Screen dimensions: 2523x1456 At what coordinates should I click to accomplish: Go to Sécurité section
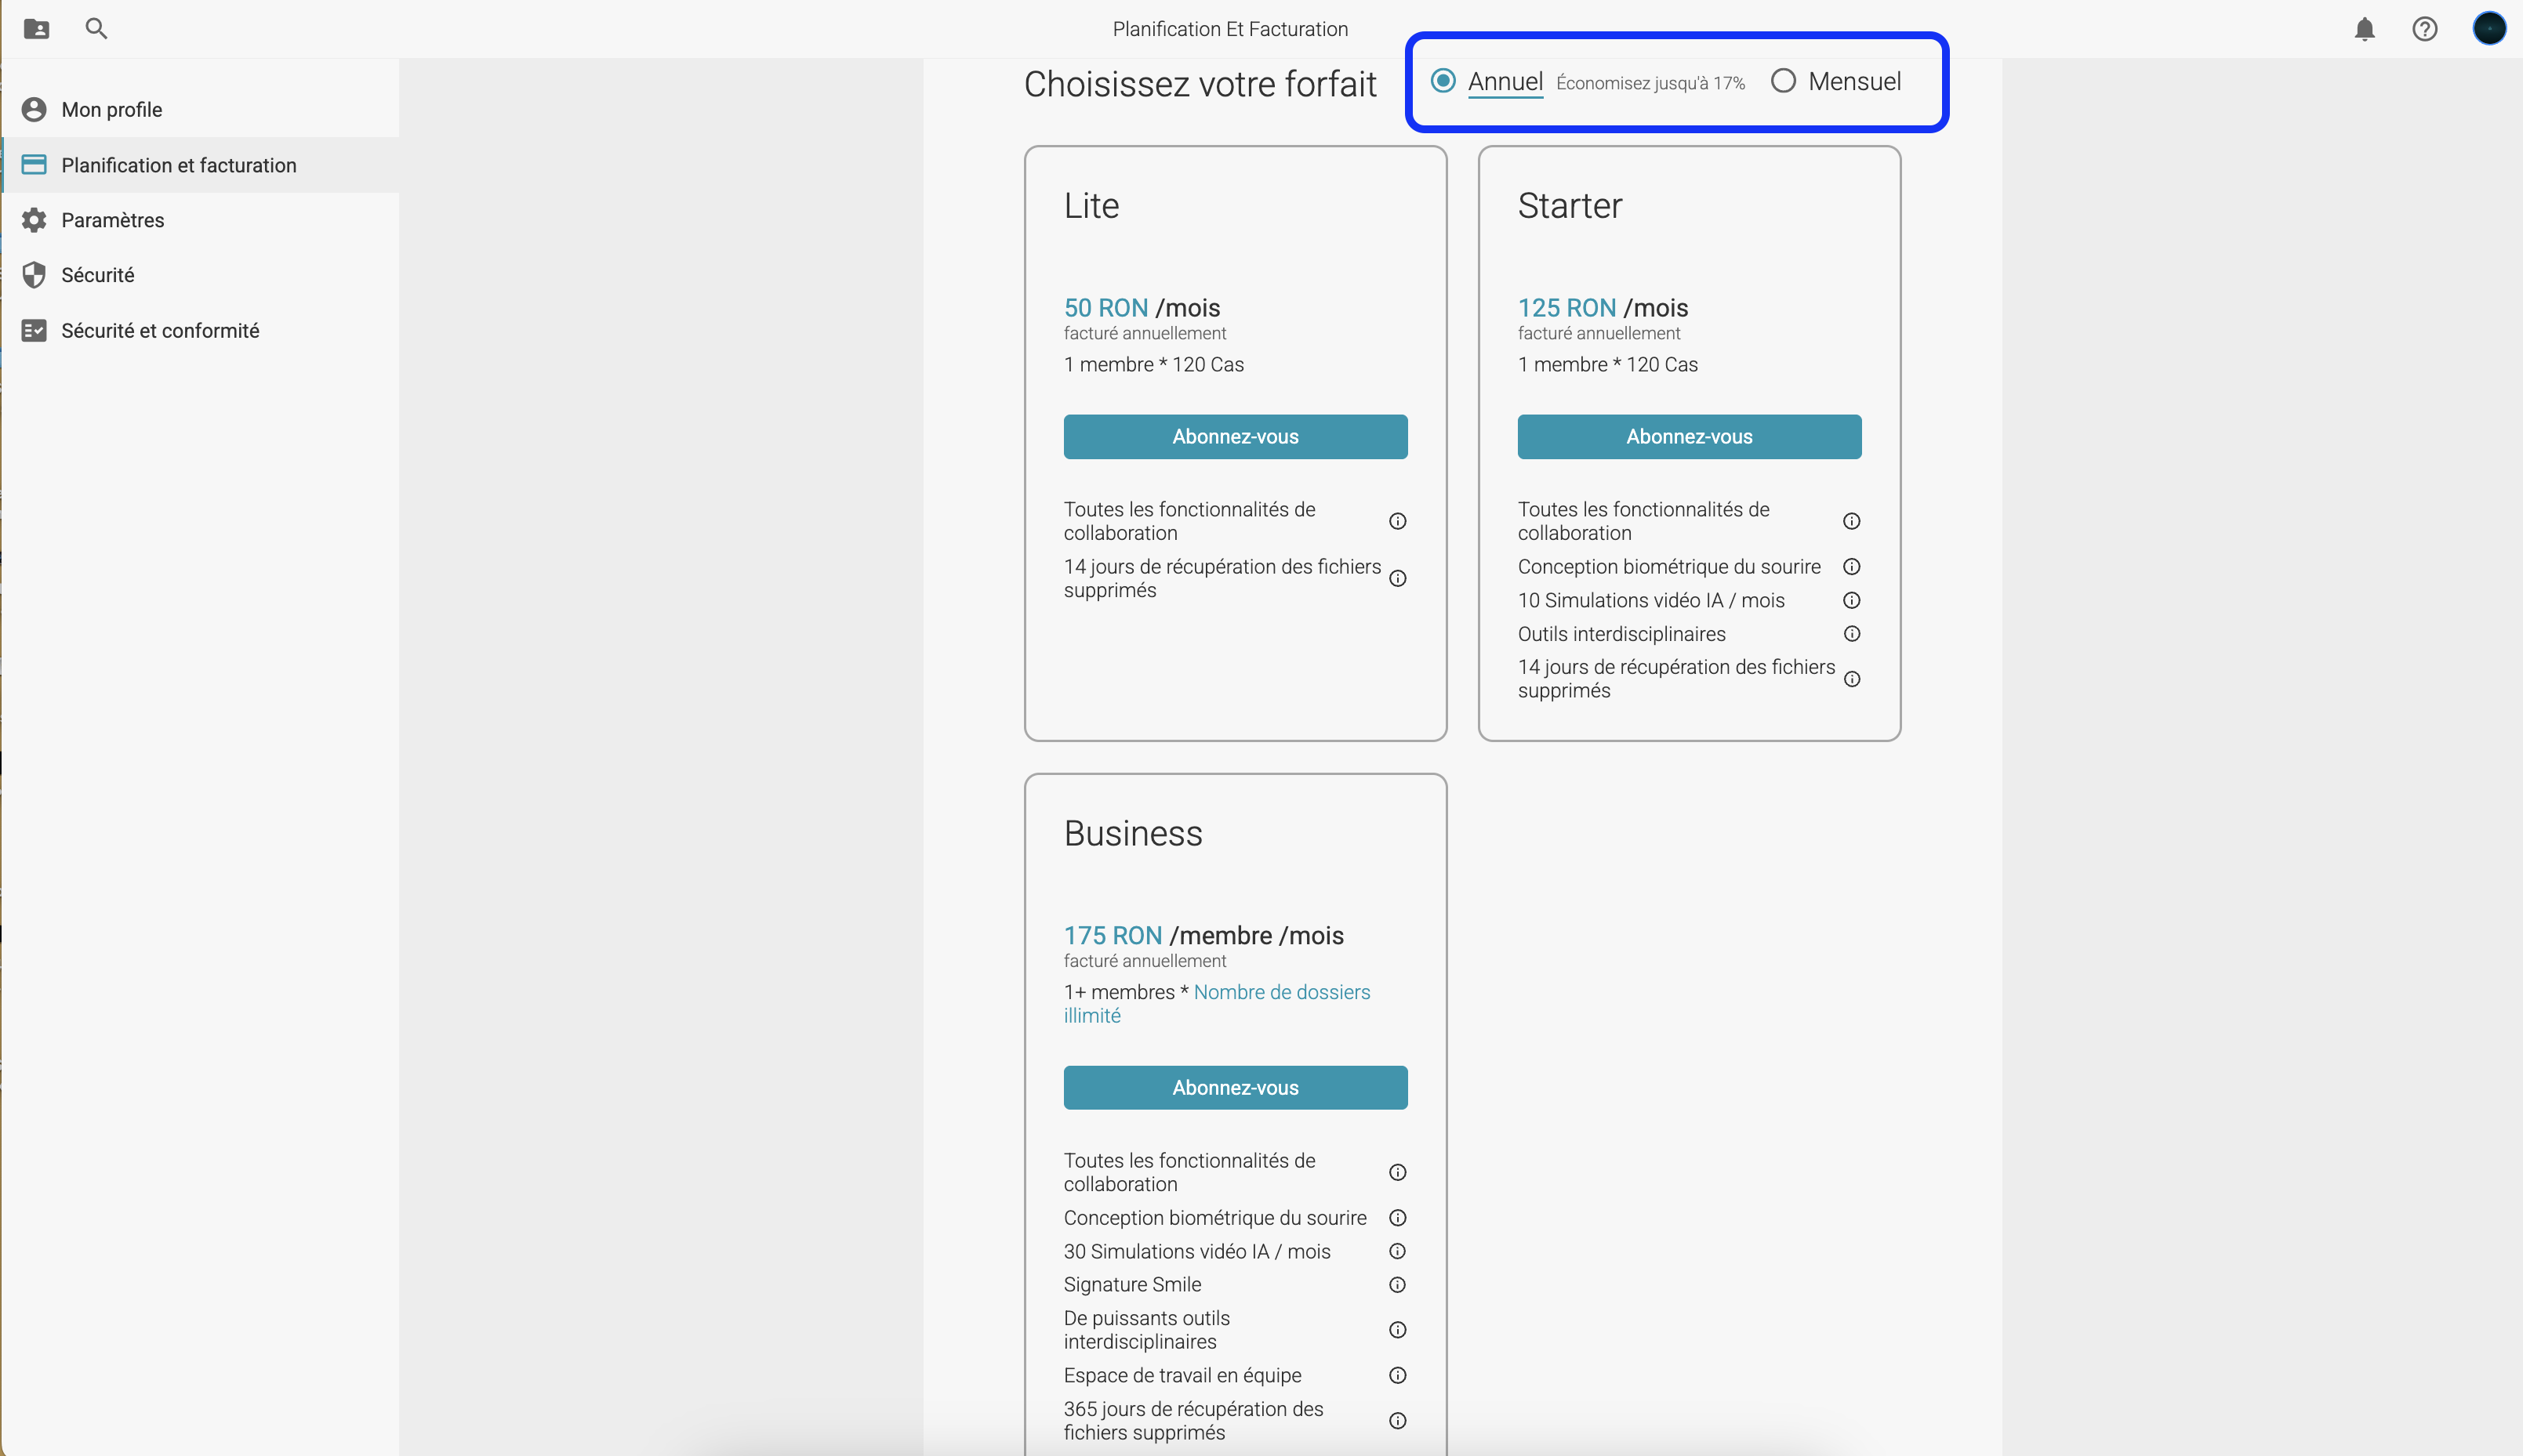(x=97, y=275)
